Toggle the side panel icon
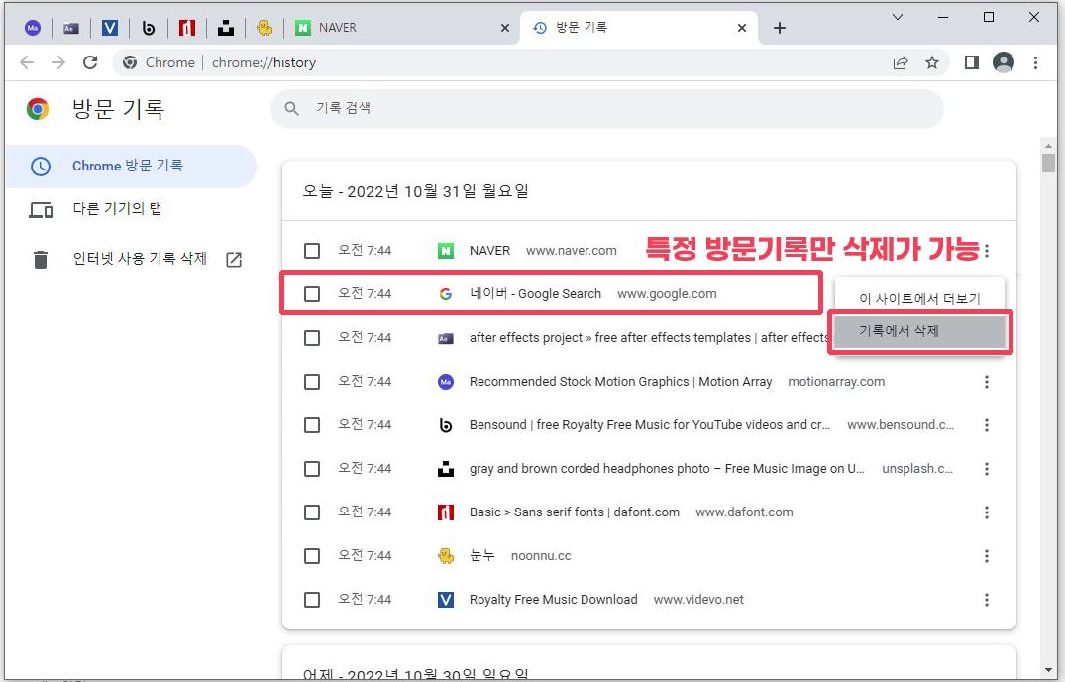 click(x=971, y=62)
